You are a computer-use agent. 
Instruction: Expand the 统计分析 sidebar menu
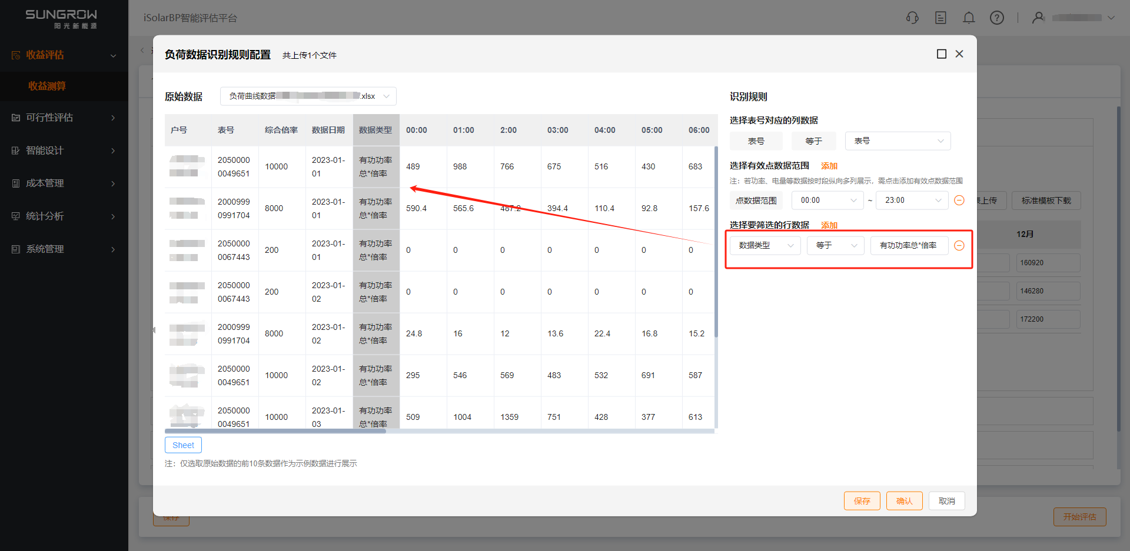(64, 216)
